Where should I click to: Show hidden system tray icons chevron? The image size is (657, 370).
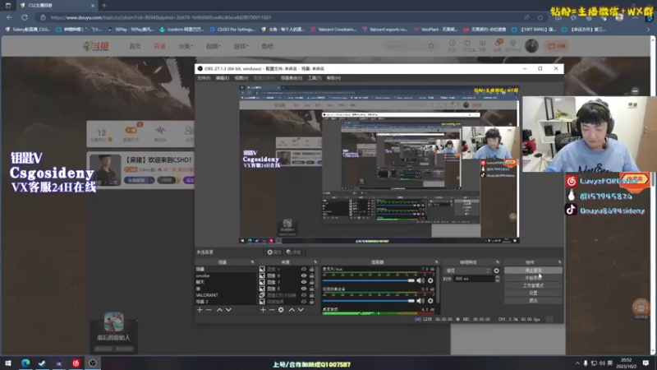click(x=577, y=363)
